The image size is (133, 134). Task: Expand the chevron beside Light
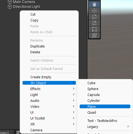point(73,95)
